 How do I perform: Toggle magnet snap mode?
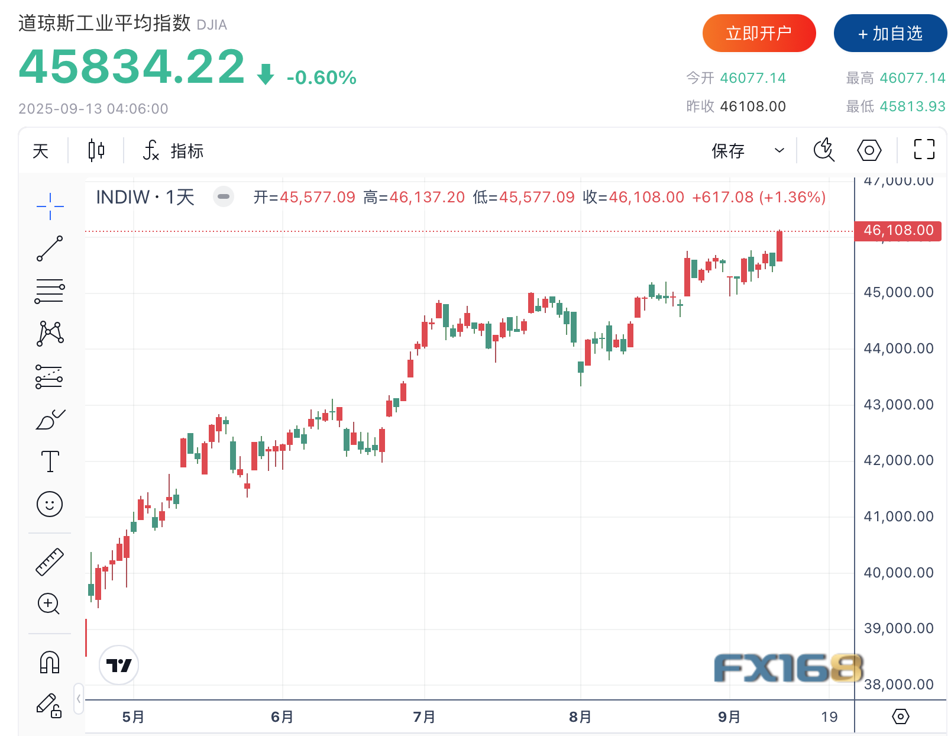click(x=50, y=662)
